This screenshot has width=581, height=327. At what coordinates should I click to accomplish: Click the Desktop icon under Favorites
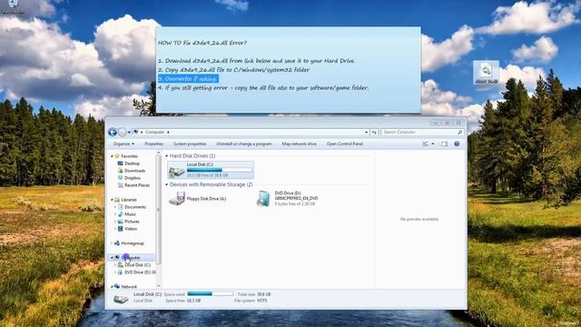(x=120, y=163)
